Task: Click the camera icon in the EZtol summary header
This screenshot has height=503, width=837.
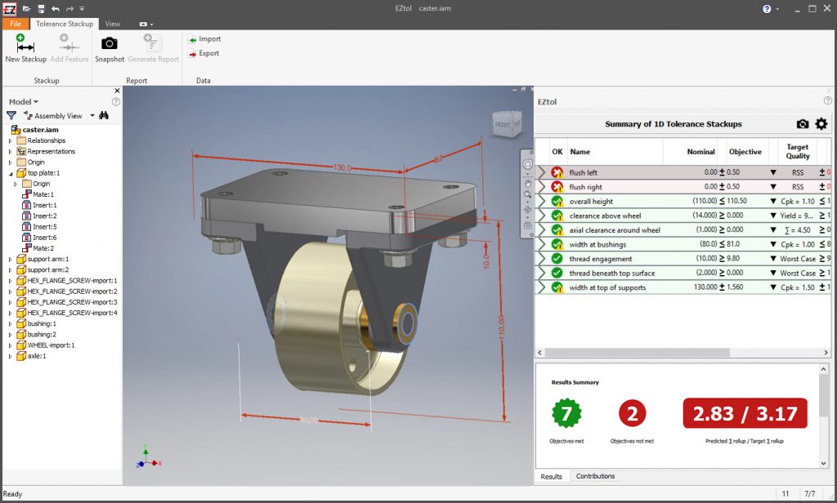Action: (803, 123)
